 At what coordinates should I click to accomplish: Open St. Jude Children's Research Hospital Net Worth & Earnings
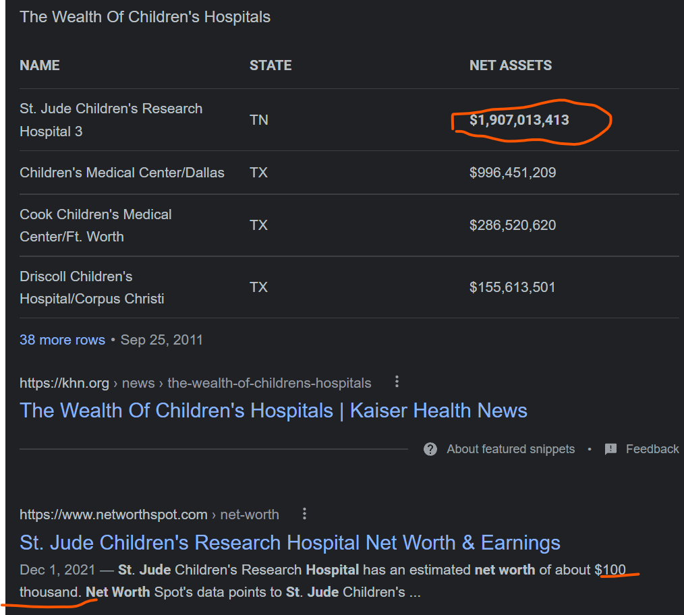pos(290,543)
